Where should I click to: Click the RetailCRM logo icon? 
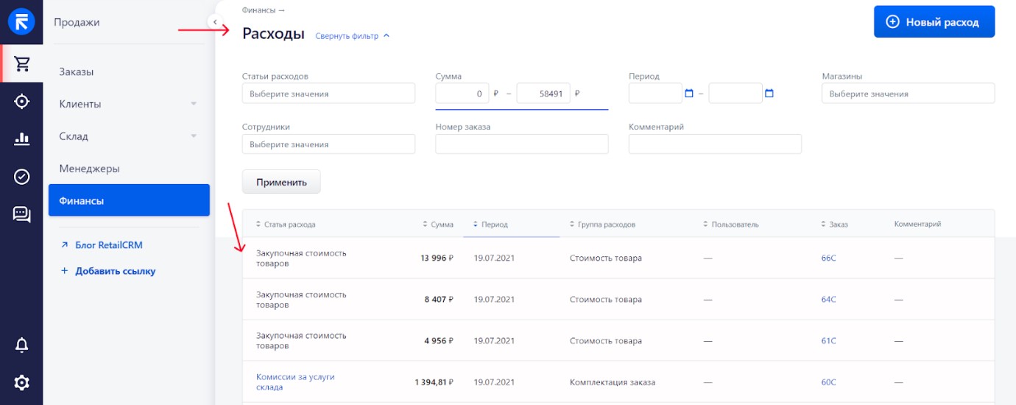pyautogui.click(x=22, y=21)
